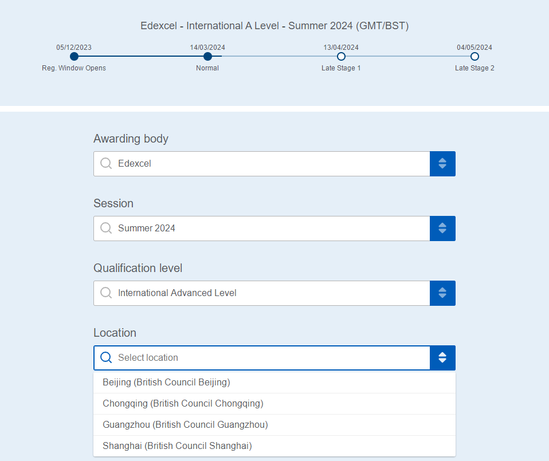Click the Location field label

(x=115, y=333)
